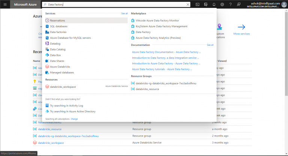This screenshot has width=288, height=156.
Task: Click the More services arrow icon
Action: (241, 27)
